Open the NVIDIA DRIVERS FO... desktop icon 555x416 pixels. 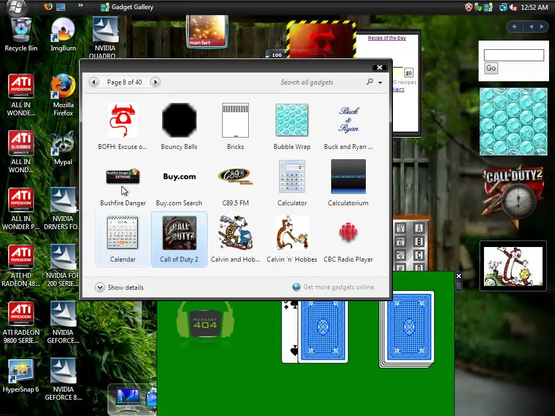(63, 209)
